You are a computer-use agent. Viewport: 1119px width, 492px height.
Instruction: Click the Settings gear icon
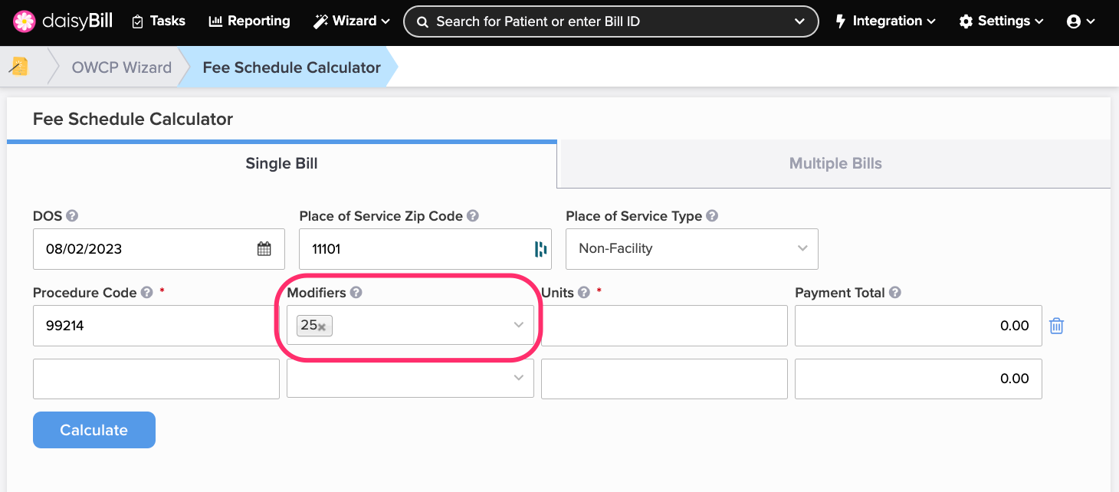click(x=966, y=21)
